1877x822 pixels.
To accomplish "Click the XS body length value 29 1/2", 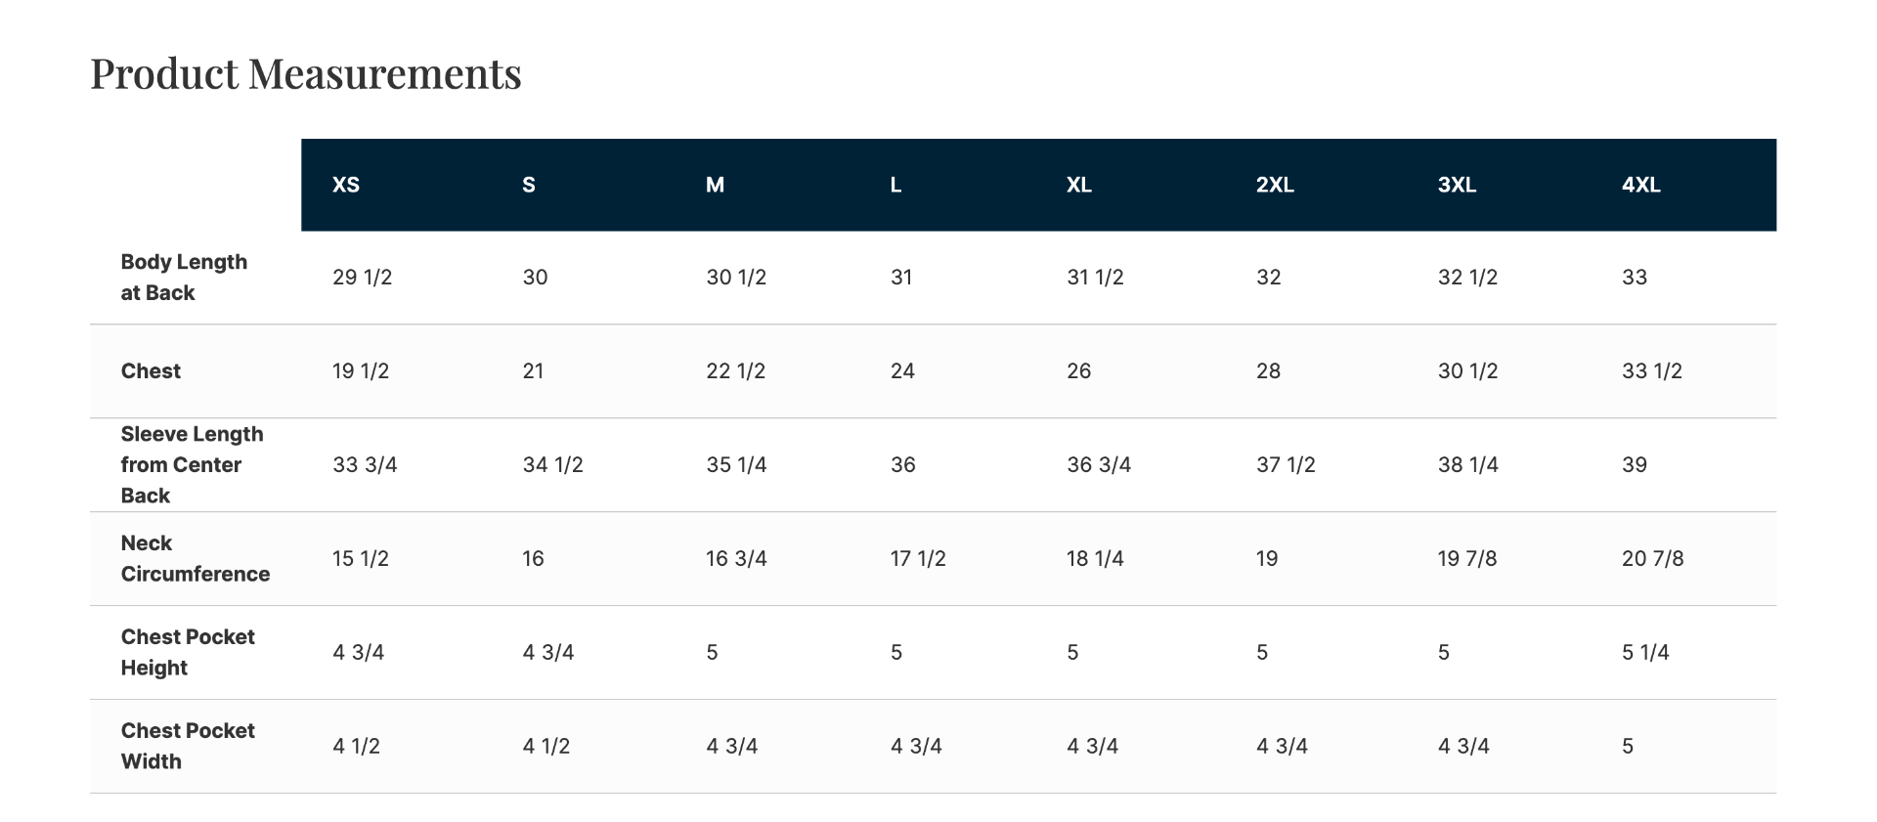I will 362,278.
